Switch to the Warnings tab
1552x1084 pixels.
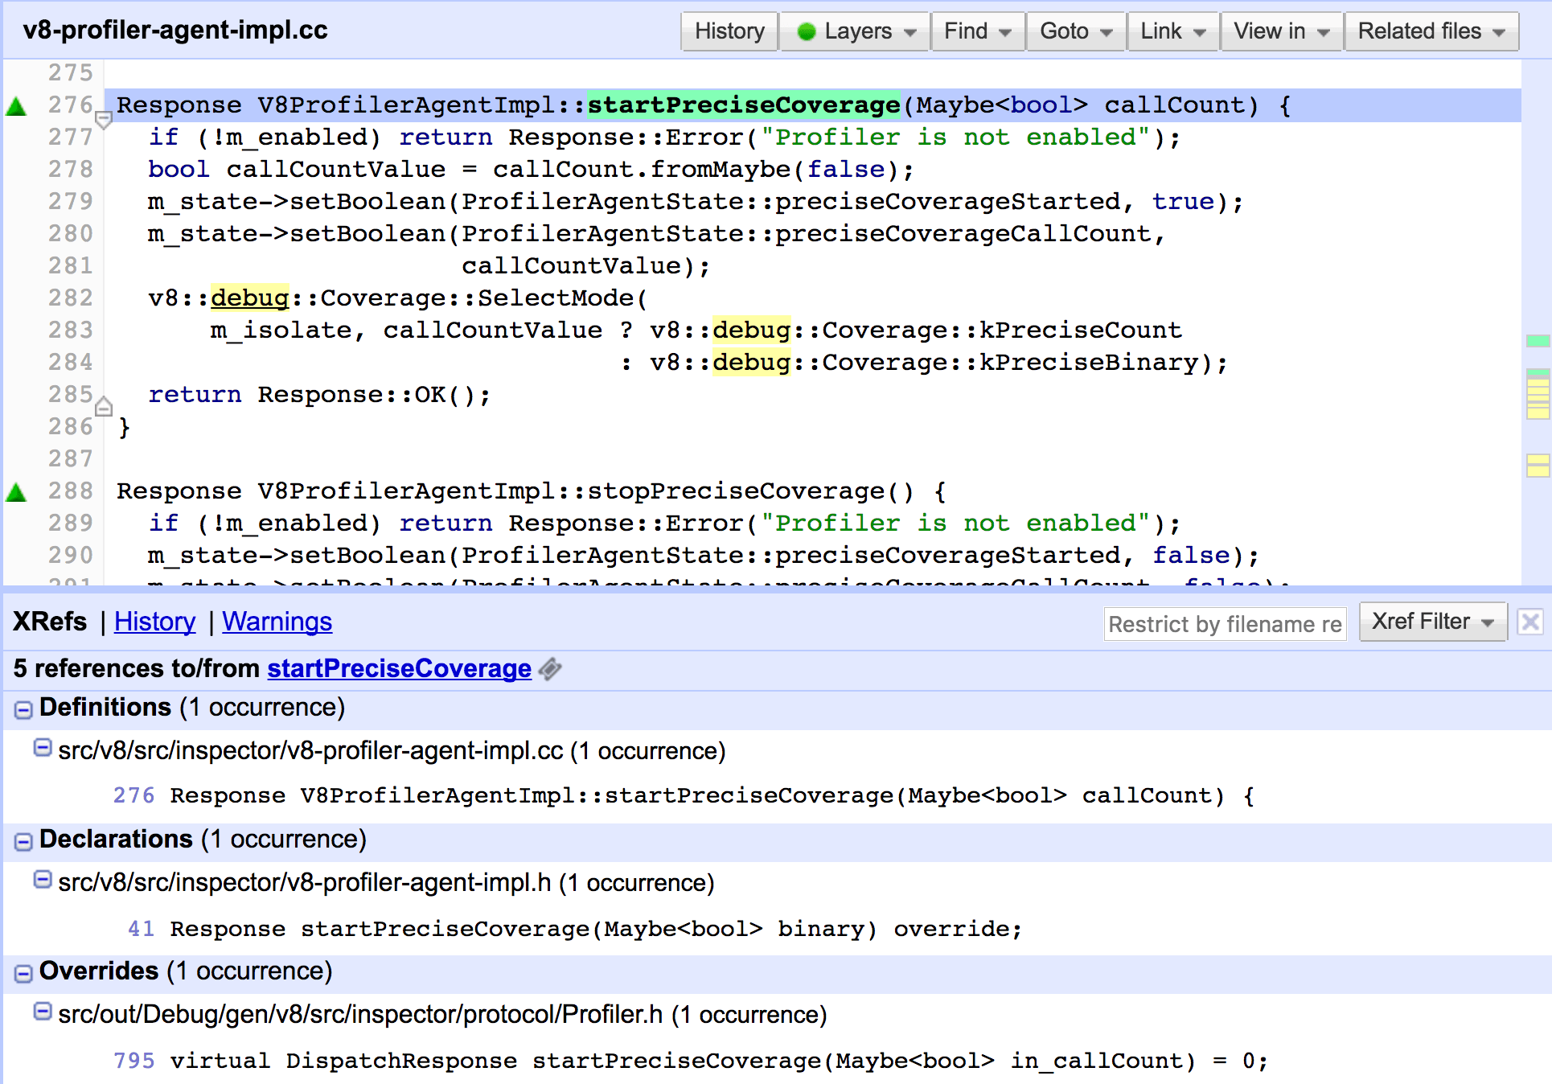[277, 622]
